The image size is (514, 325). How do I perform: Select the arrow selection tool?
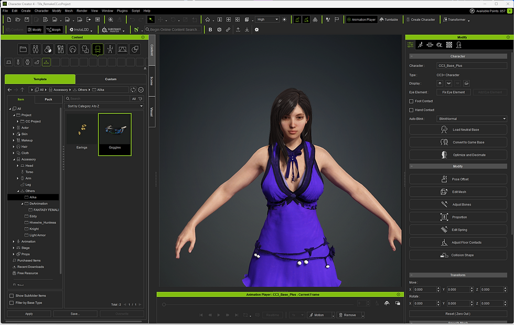pyautogui.click(x=151, y=19)
